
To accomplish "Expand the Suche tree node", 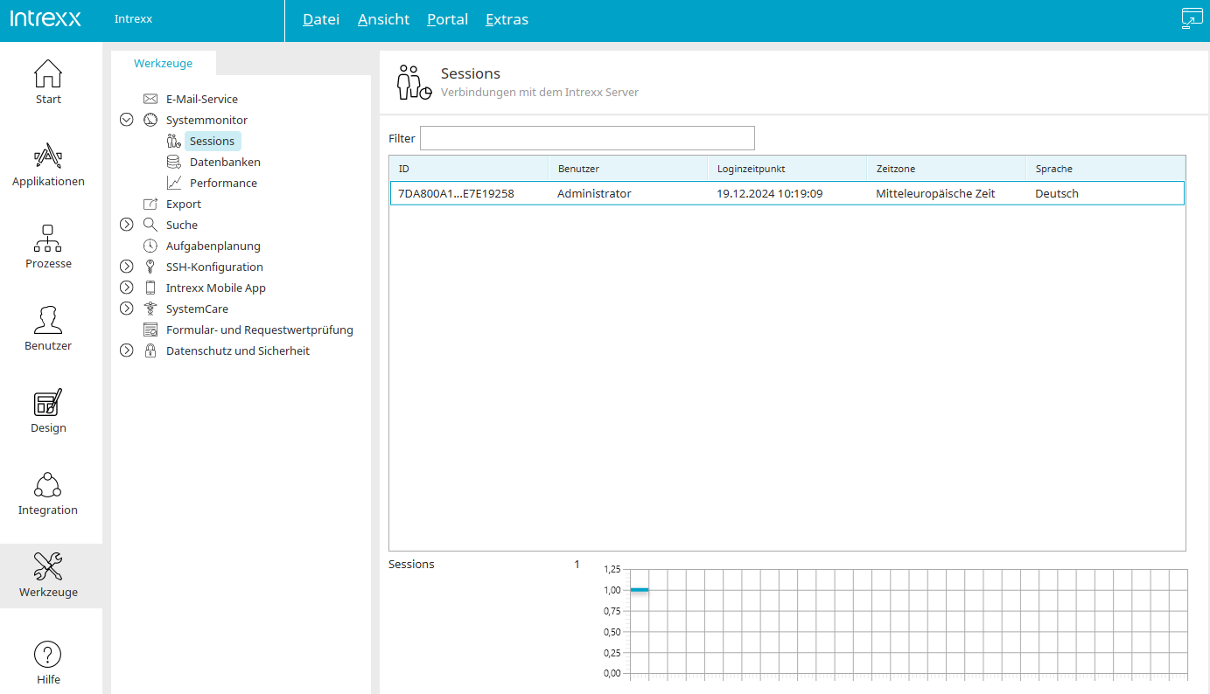I will click(x=126, y=225).
